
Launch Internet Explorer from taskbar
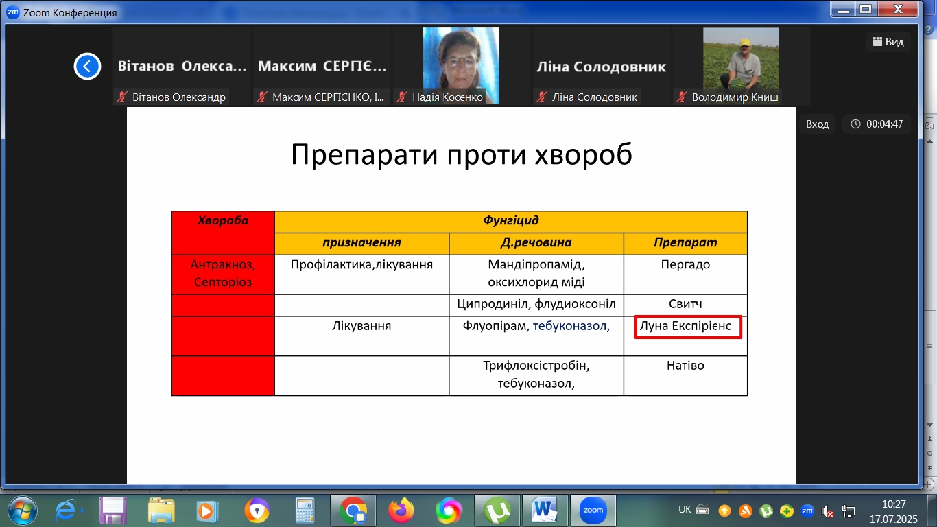point(67,511)
